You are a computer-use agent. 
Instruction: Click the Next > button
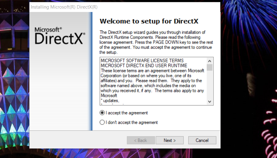(170, 140)
